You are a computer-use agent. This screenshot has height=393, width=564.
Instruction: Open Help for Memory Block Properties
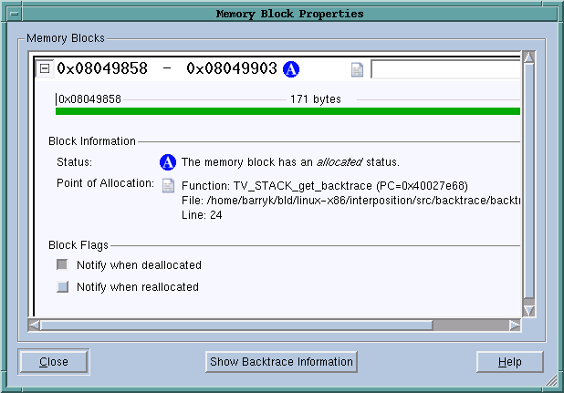pos(509,362)
